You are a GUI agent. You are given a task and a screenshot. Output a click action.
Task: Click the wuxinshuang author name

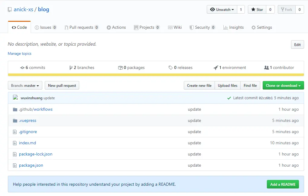click(31, 98)
